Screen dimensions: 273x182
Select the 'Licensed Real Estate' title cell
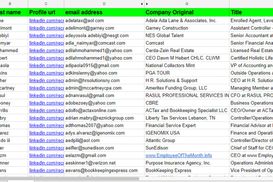tap(251, 50)
